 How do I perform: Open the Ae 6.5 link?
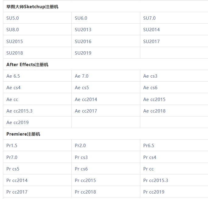tap(13, 76)
